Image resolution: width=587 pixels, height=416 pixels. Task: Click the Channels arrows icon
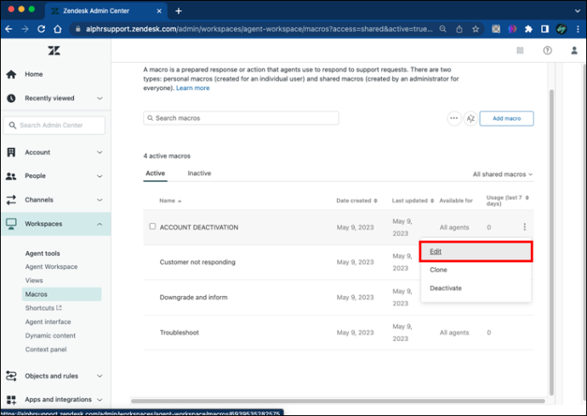click(x=11, y=200)
